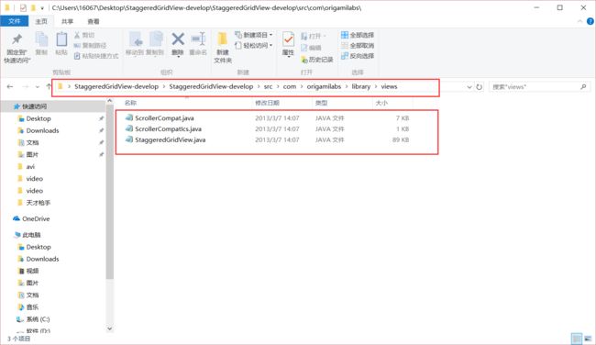Open the Customize Quick Access Toolbar dropdown
Screen dimensions: 596x345
[x=42, y=8]
